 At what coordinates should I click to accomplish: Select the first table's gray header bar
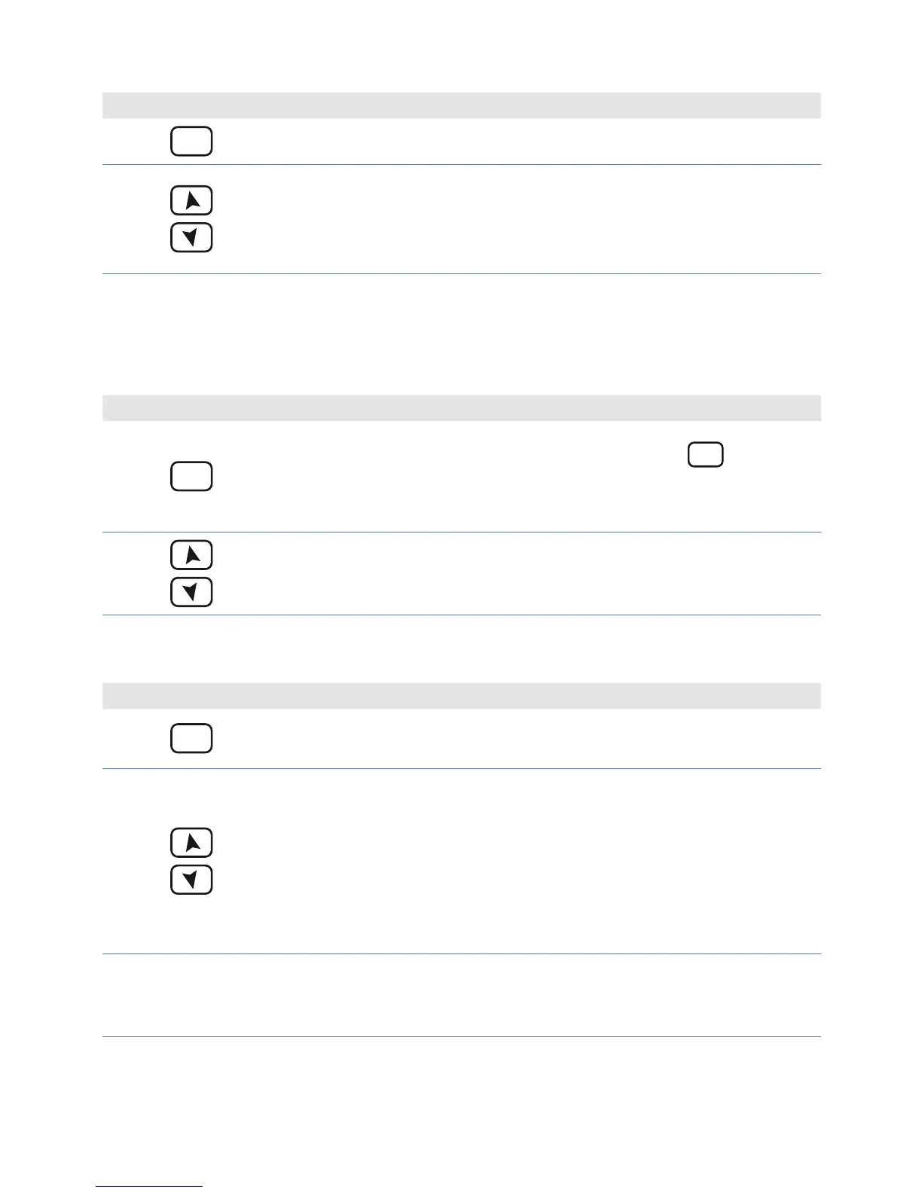pyautogui.click(x=461, y=105)
